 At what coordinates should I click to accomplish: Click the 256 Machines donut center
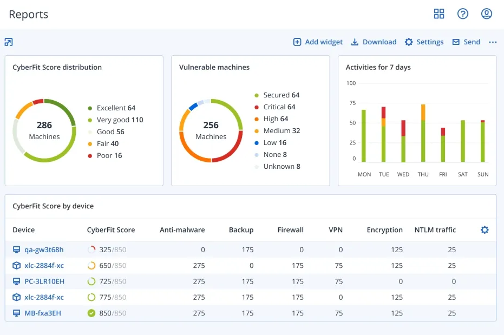click(211, 130)
